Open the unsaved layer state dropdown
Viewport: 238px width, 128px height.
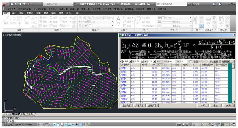96,22
